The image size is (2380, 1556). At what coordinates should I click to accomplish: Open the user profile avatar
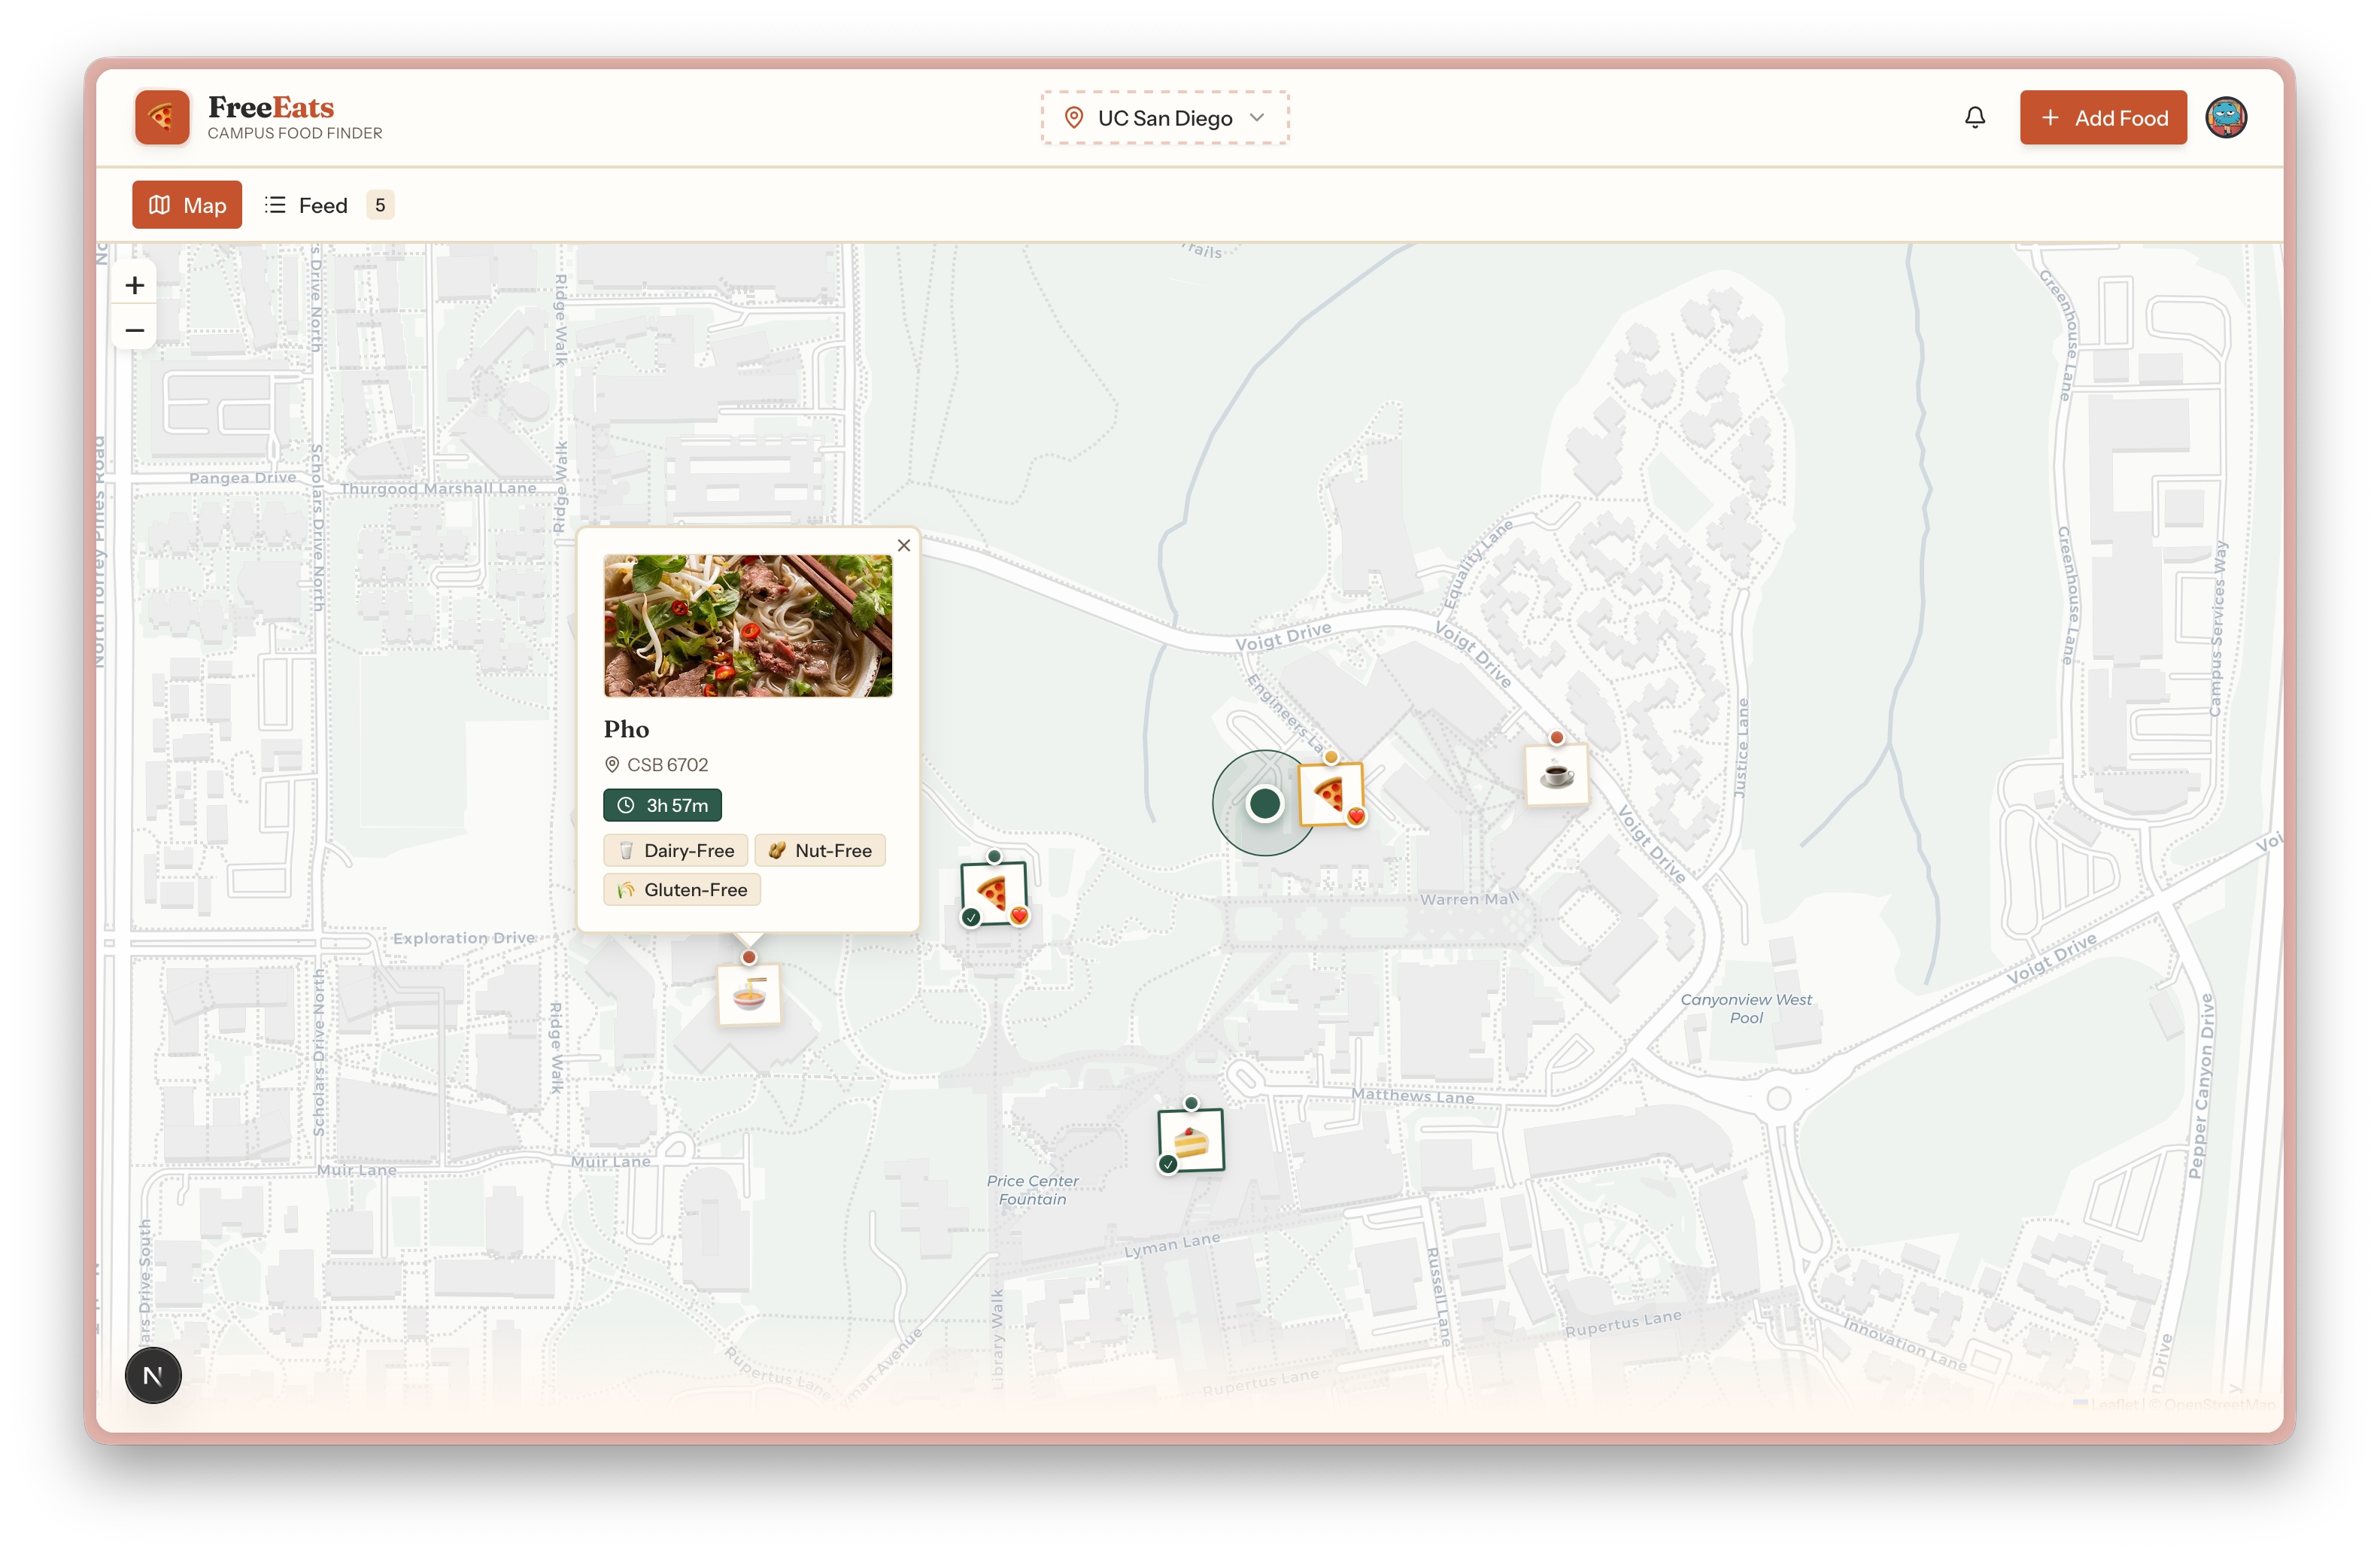tap(2226, 118)
